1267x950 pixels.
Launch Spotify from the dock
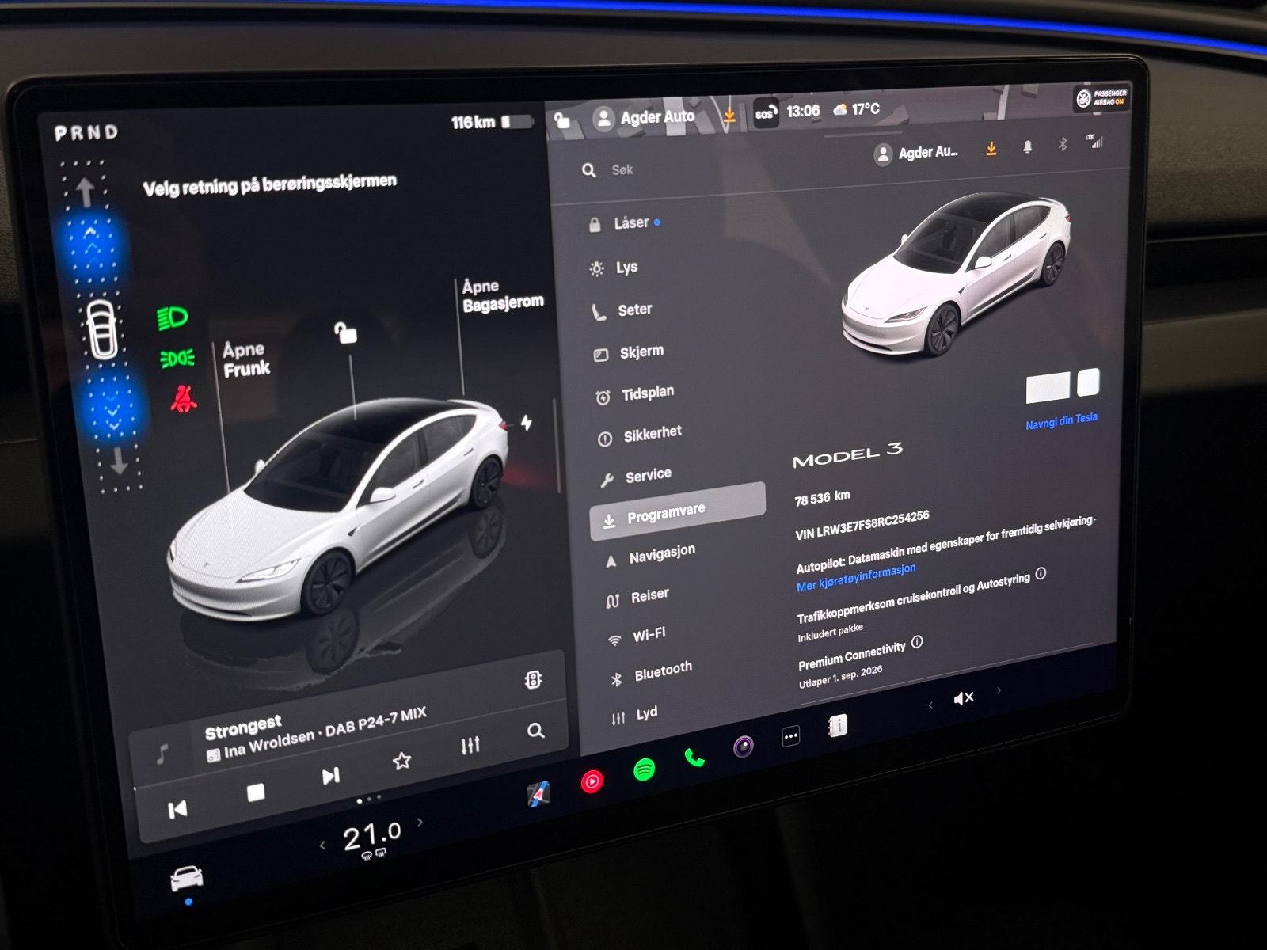(x=645, y=769)
